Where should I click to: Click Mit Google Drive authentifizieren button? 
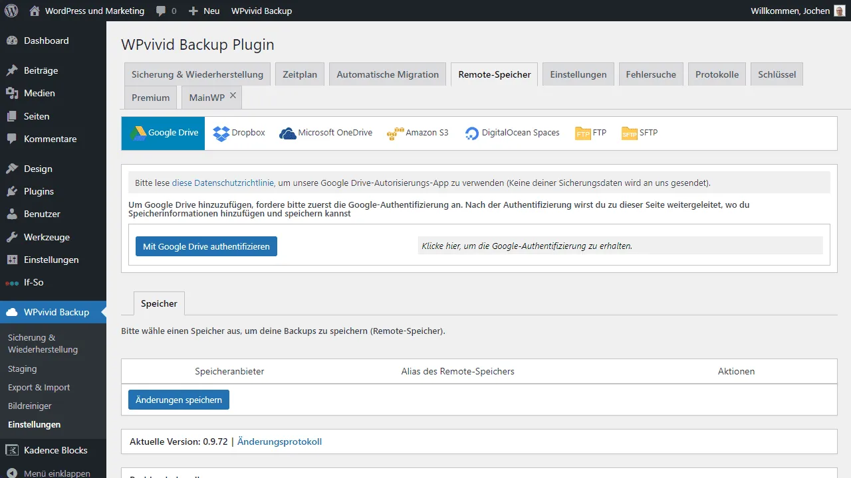pos(206,246)
